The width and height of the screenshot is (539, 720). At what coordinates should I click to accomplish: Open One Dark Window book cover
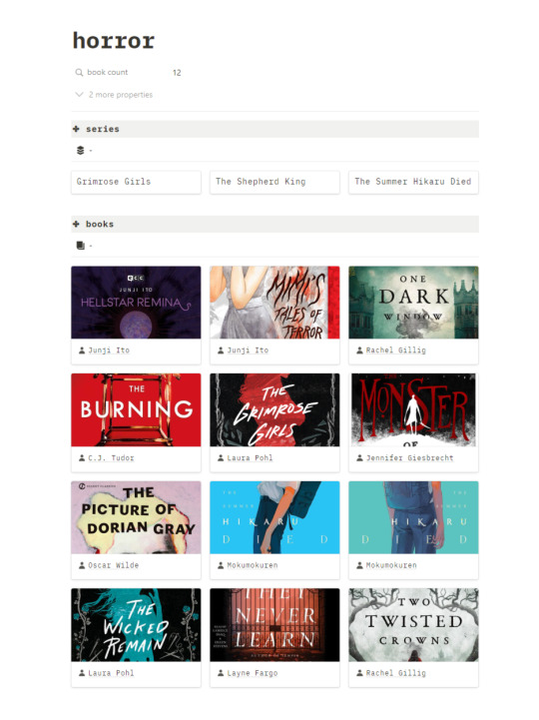[x=413, y=303]
